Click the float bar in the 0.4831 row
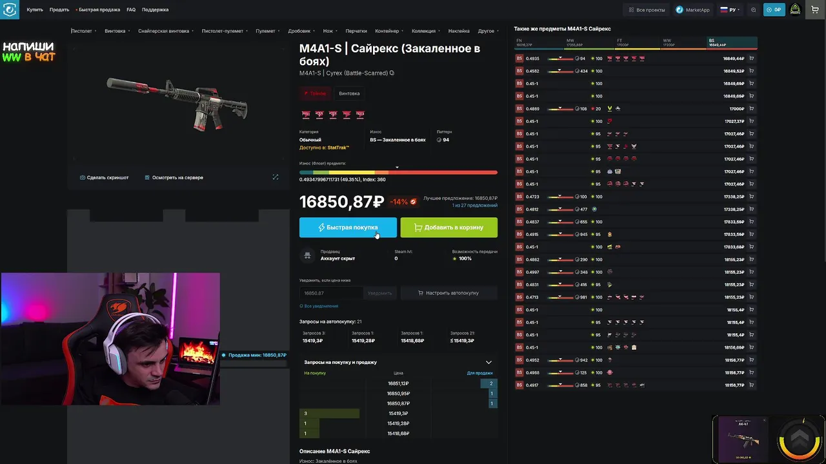Screen dimensions: 826x464 560,285
